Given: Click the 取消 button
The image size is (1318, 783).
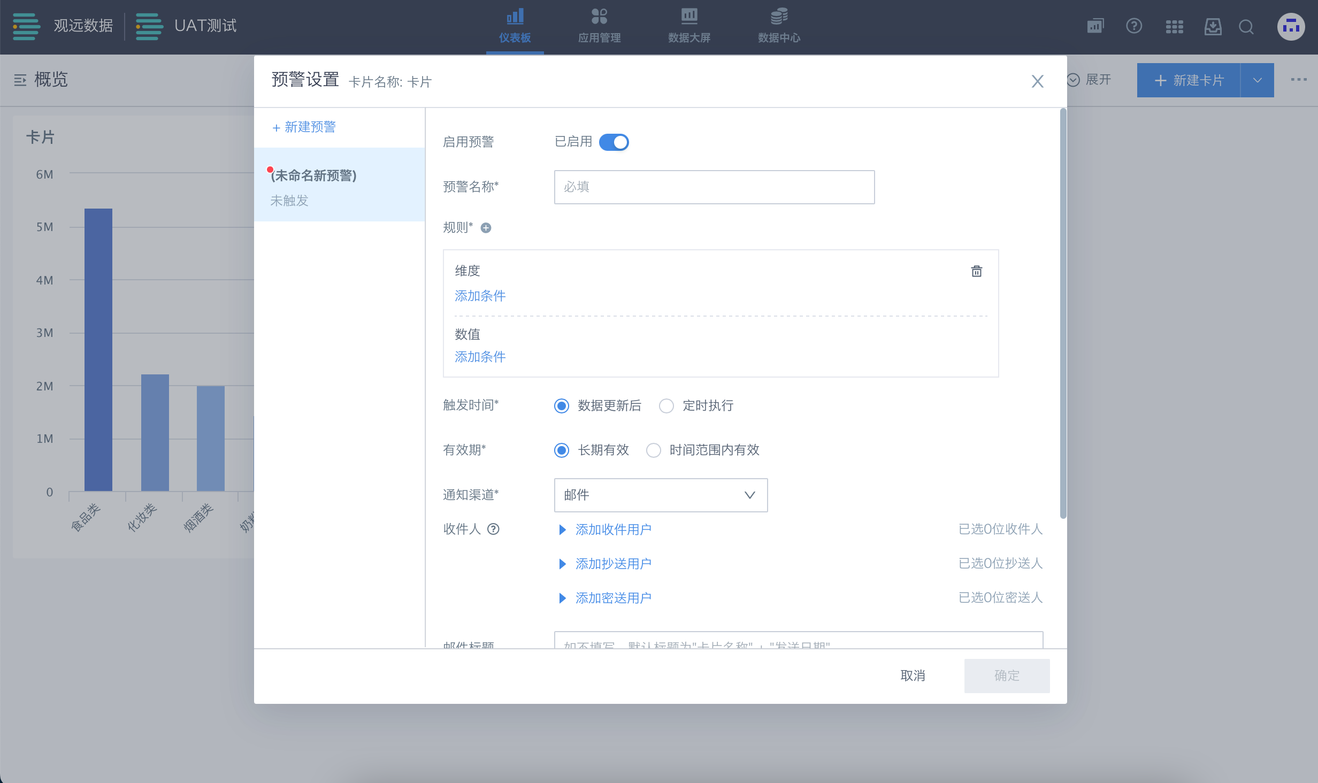Looking at the screenshot, I should 913,675.
